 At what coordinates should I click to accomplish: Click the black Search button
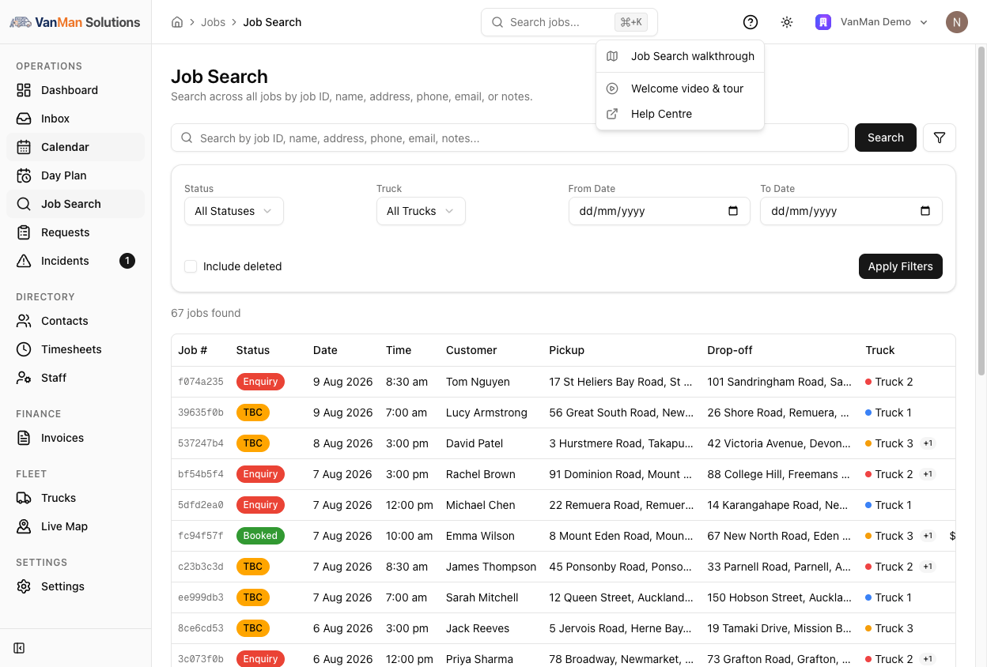click(x=886, y=138)
